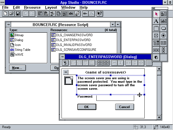The image size is (173, 130).
Task: Select the Static Text 'A' tool
Action: tap(156, 21)
